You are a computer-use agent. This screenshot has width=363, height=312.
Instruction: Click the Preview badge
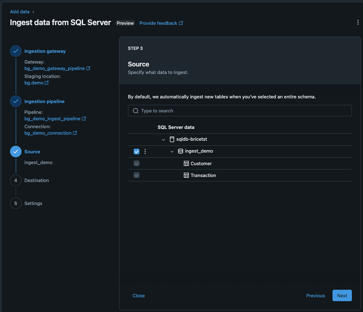click(x=125, y=23)
